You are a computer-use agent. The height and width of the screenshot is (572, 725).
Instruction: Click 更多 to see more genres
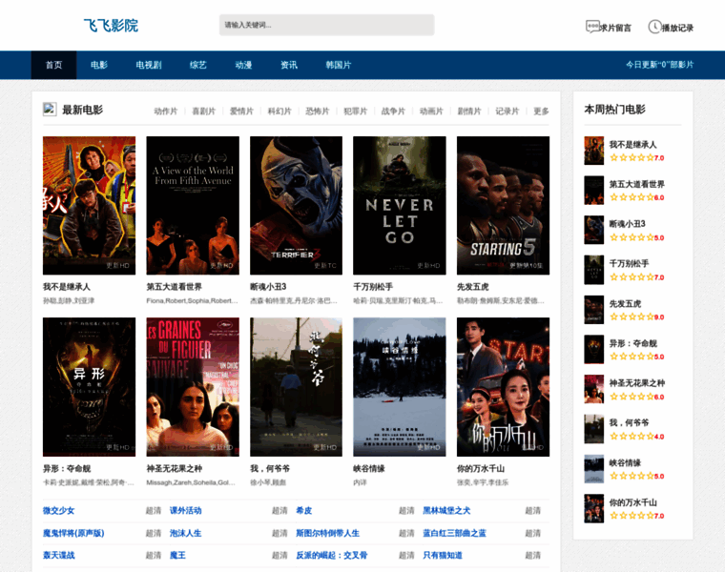point(541,111)
